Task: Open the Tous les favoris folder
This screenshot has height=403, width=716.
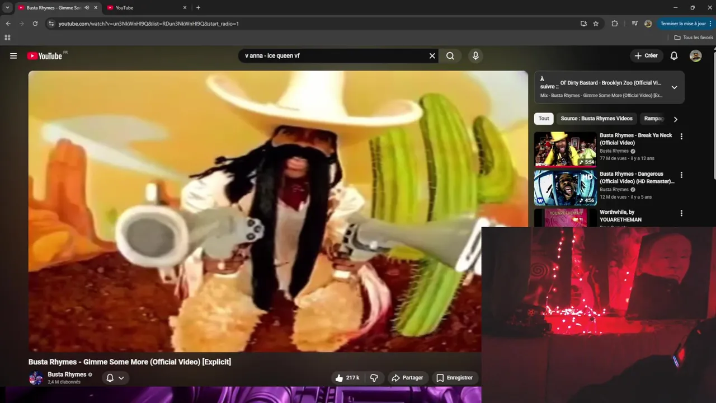Action: pos(694,38)
